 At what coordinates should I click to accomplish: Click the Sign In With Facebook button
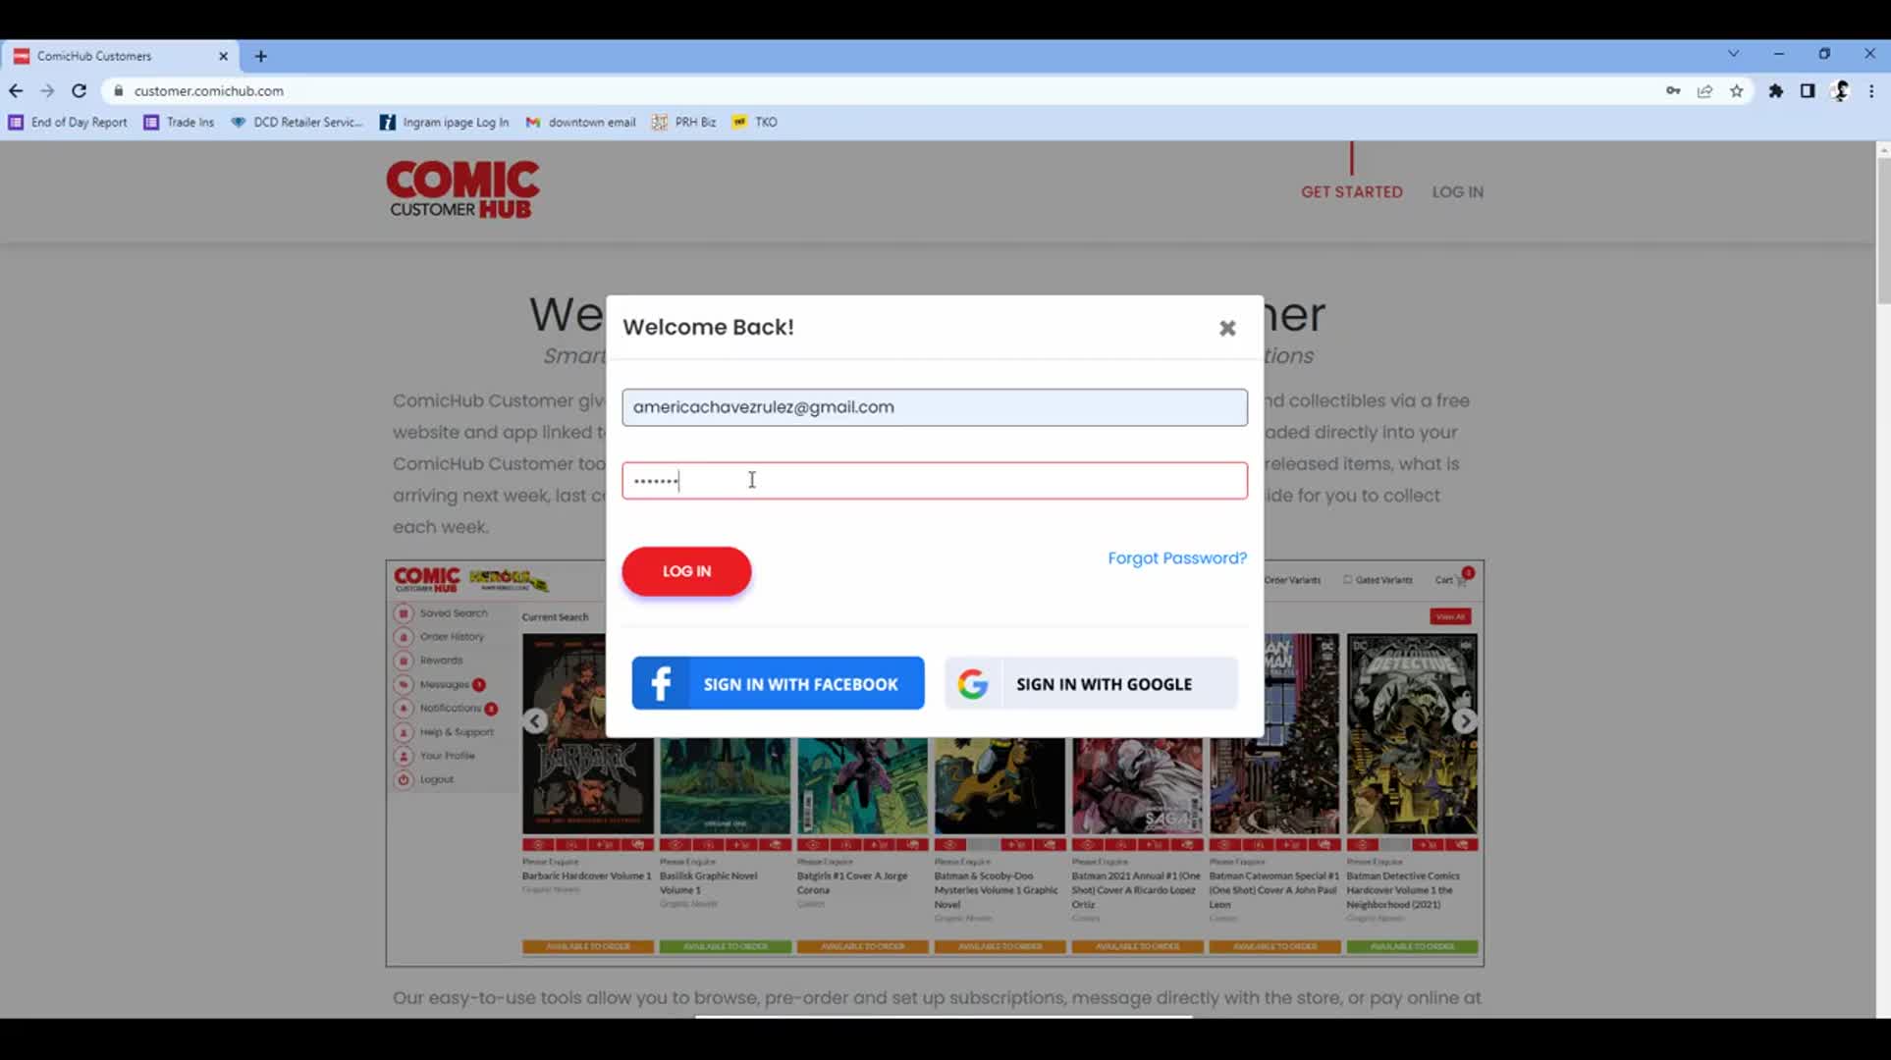pyautogui.click(x=777, y=683)
